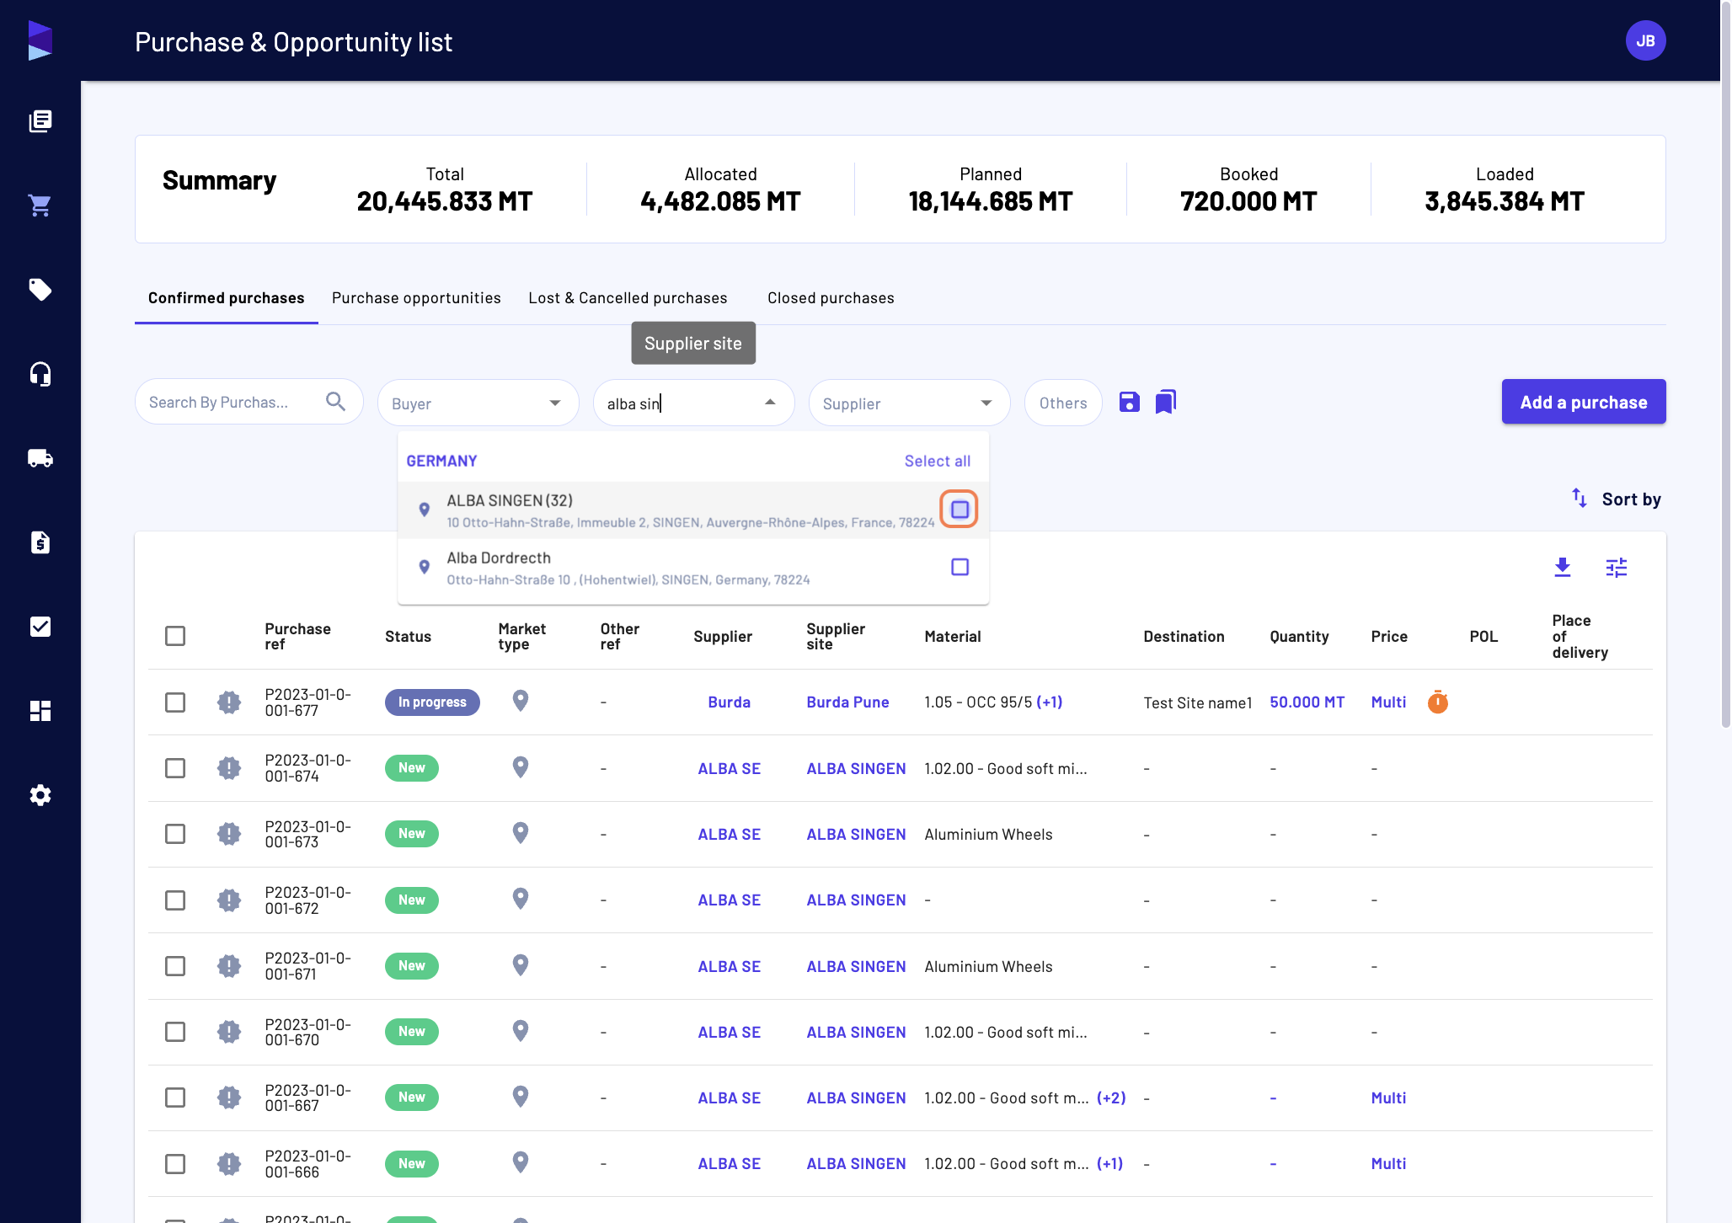Open the checked tasks sidebar icon

point(40,626)
